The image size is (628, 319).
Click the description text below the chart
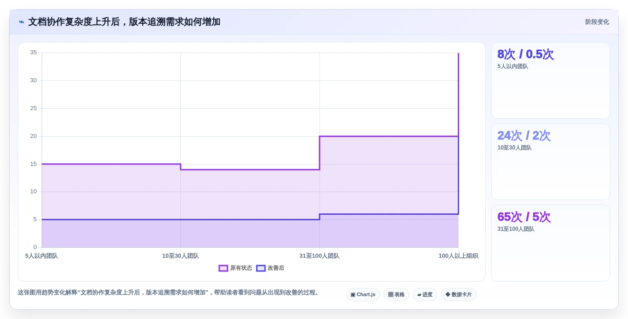(x=169, y=292)
